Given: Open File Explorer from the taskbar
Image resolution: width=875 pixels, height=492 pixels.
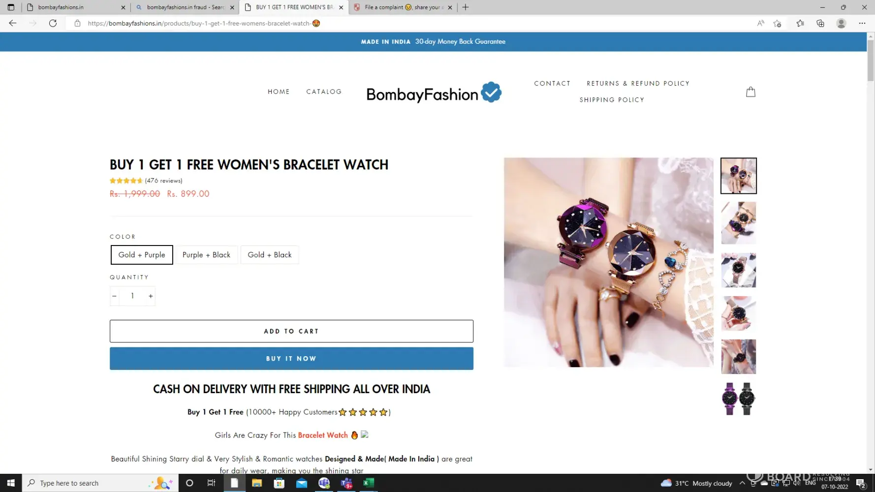Looking at the screenshot, I should click(x=257, y=483).
